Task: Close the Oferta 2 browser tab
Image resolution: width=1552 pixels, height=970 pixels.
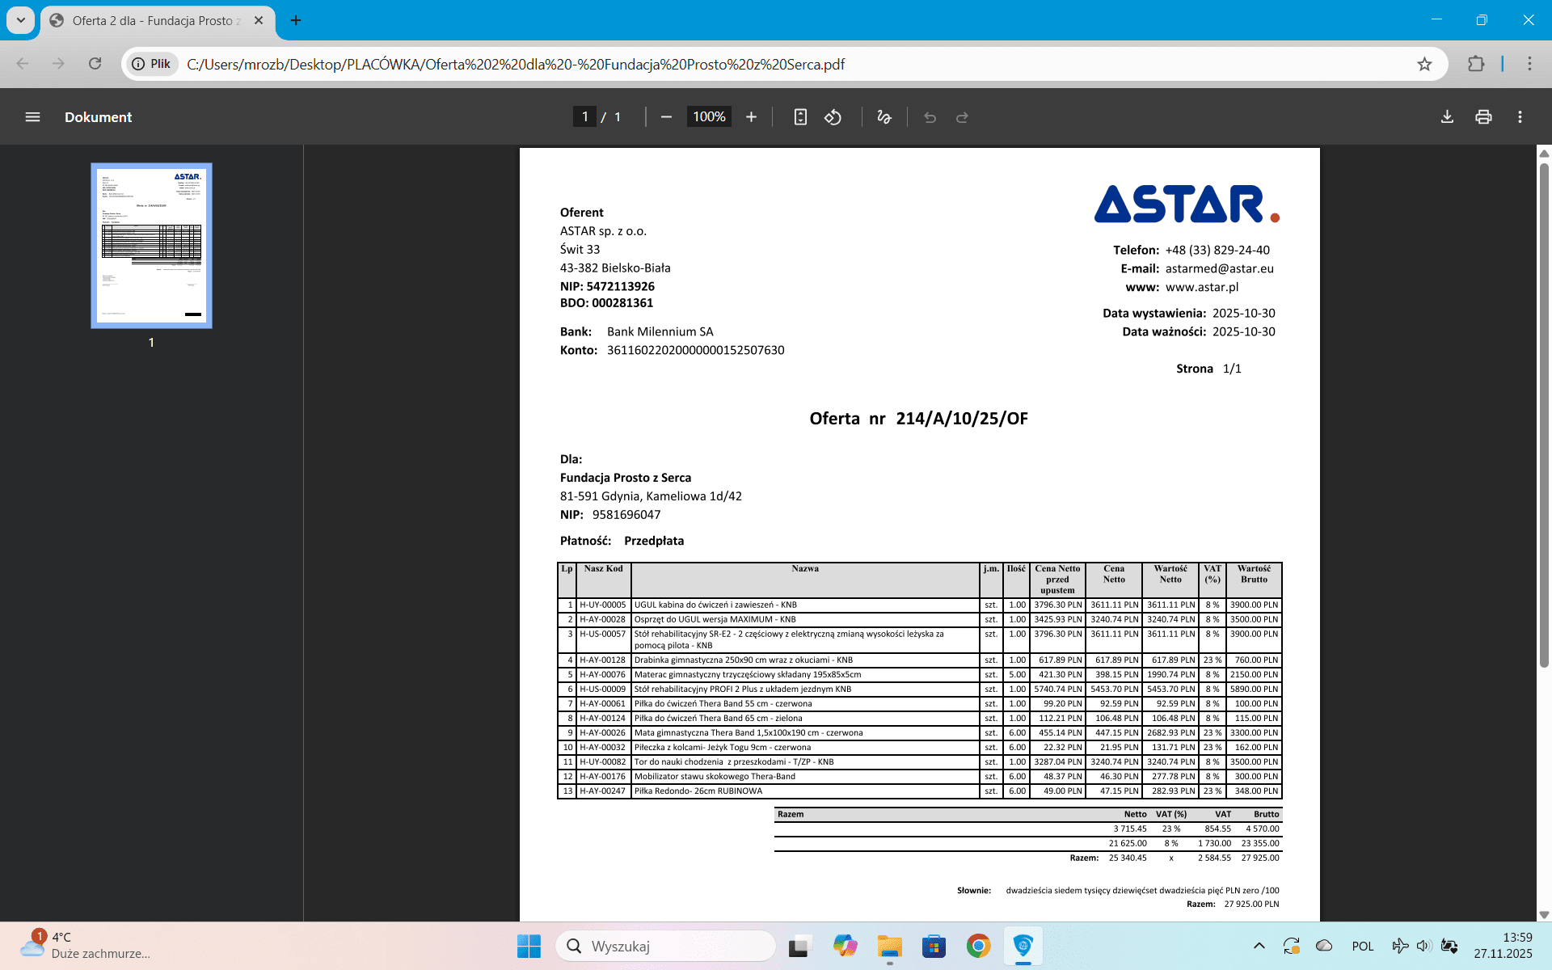Action: click(259, 21)
